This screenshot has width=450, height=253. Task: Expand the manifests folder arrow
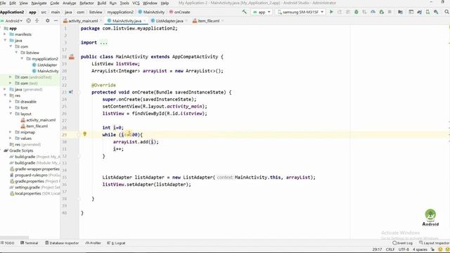tap(5, 34)
